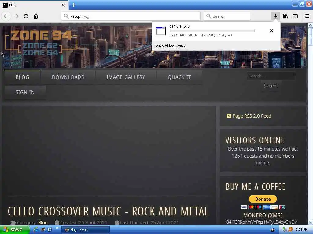
Task: Open the Blog category link
Action: [43, 222]
